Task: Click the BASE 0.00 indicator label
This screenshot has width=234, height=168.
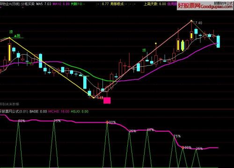Action: click(x=38, y=112)
